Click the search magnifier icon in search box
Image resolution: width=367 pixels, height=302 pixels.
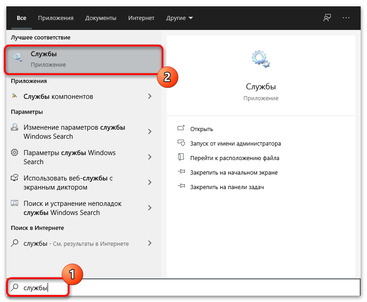15,287
